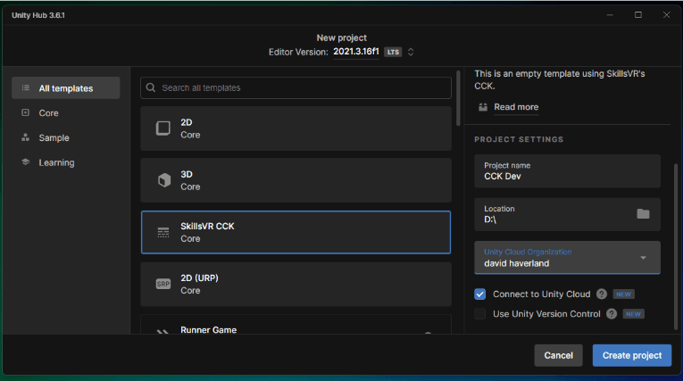
Task: Change the Editor Version with the arrows
Action: (x=411, y=52)
